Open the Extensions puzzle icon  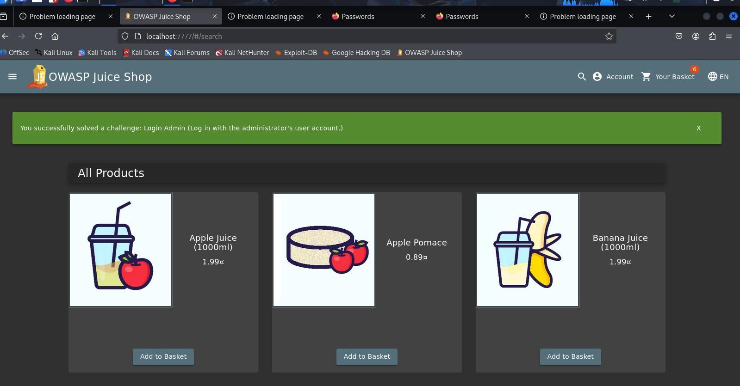(712, 36)
